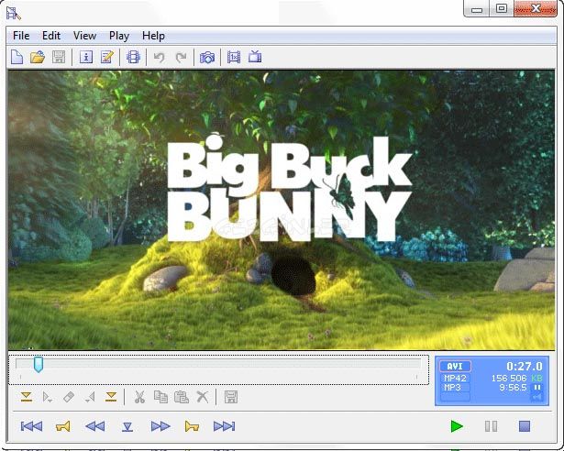564x451 pixels.
Task: Click the greyed Save floppy icon in top toolbar
Action: point(59,57)
